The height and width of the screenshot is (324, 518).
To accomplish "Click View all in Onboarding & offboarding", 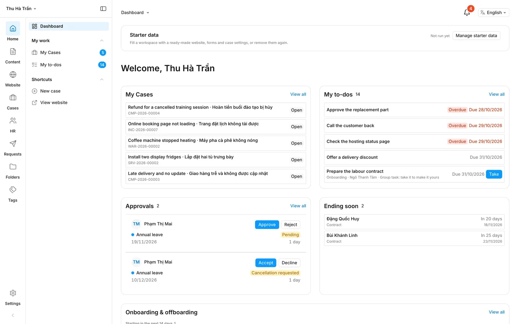I will click(x=497, y=312).
